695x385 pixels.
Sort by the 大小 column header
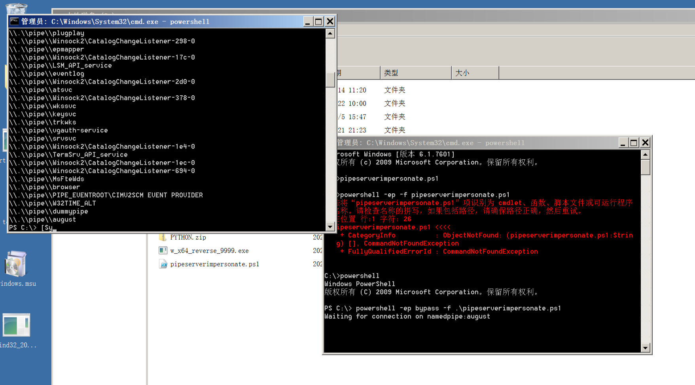tap(475, 73)
